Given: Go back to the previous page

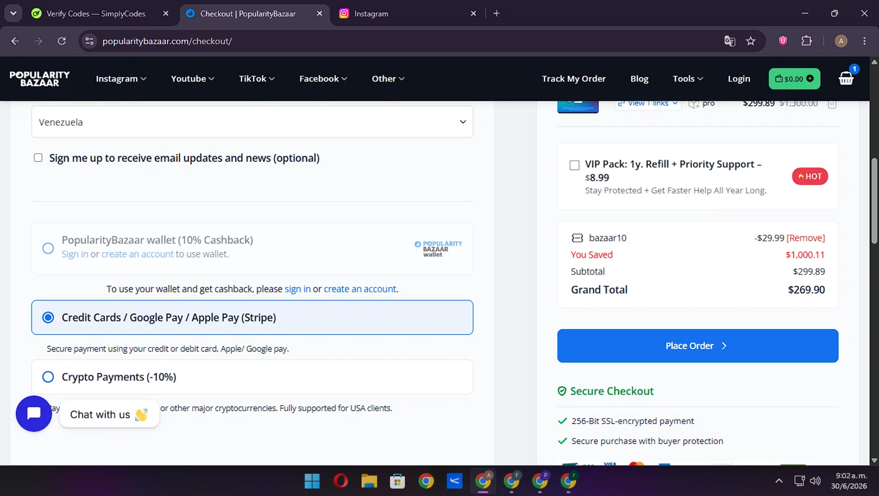Looking at the screenshot, I should click(x=15, y=41).
